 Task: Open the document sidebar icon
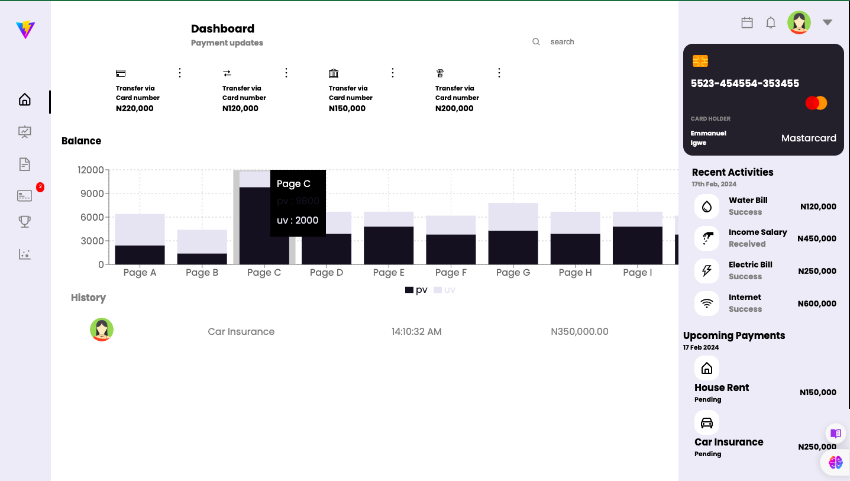(x=24, y=164)
